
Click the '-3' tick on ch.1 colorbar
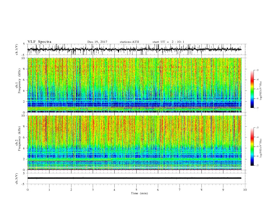(257, 70)
